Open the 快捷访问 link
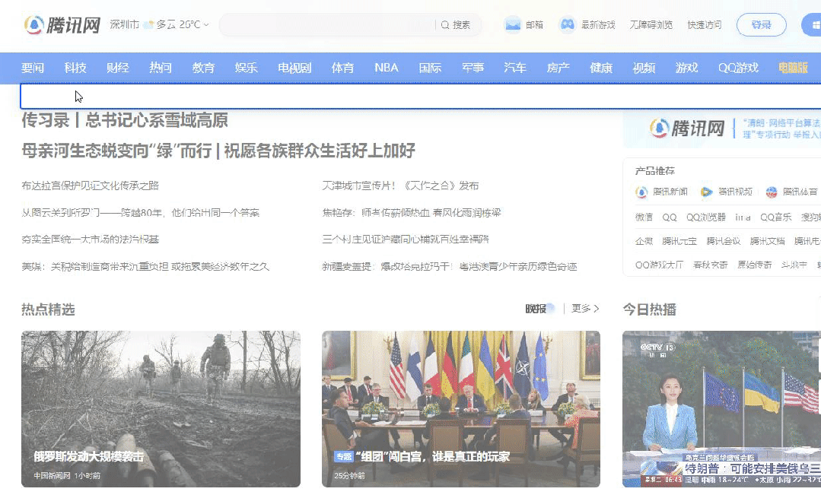Screen dimensions: 821x495 click(x=705, y=24)
